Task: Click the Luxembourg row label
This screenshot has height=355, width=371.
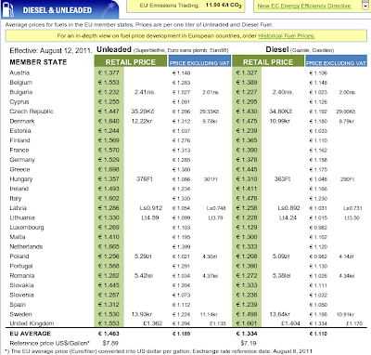Action: point(27,228)
